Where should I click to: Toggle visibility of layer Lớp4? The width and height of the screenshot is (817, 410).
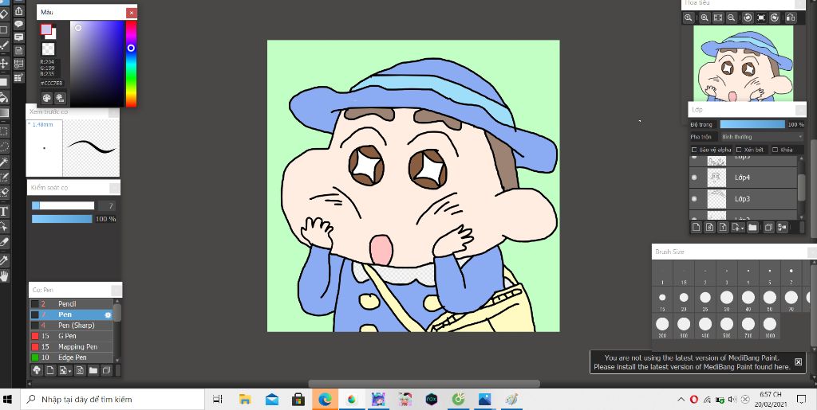pos(694,178)
